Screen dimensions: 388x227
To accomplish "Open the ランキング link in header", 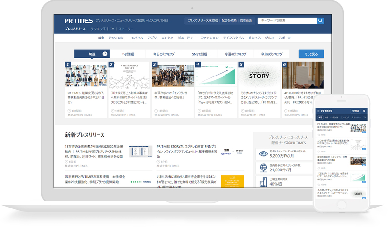I will (98, 29).
